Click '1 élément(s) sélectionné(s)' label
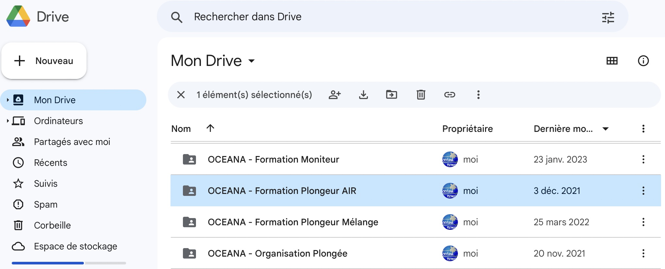Screen dimensions: 665x269 254,95
